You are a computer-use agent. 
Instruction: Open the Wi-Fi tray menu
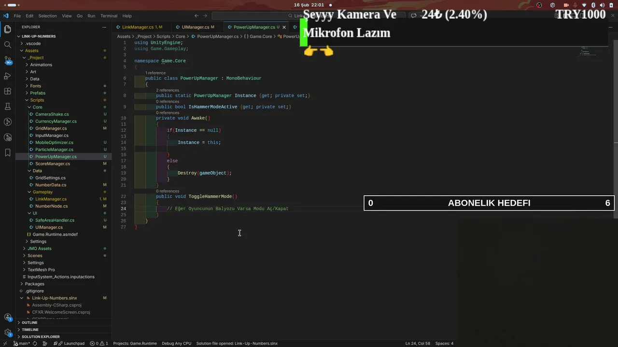point(584,5)
